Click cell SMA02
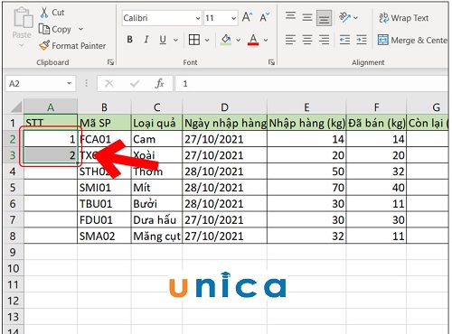 [104, 237]
